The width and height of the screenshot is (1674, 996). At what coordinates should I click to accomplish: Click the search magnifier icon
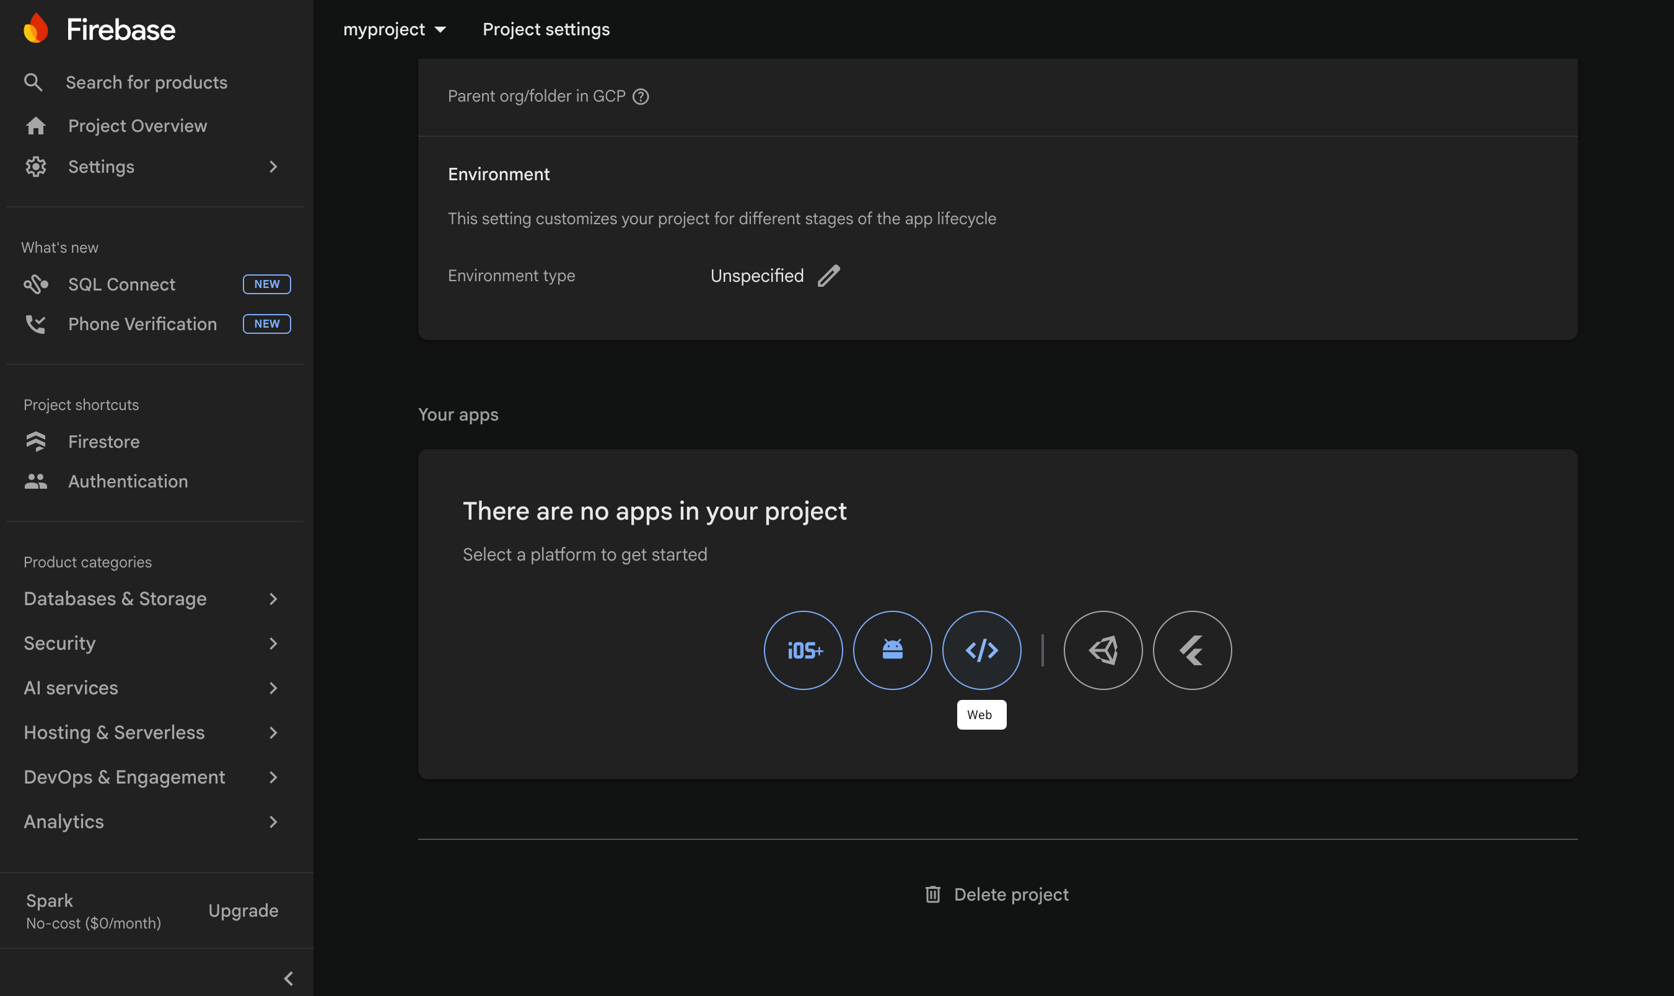(33, 82)
